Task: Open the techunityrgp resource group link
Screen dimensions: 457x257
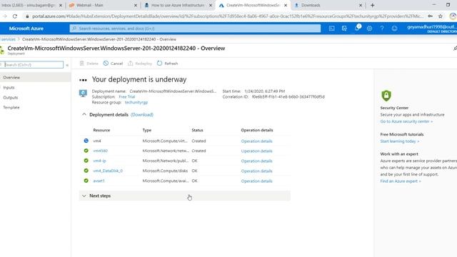Action: [136, 102]
